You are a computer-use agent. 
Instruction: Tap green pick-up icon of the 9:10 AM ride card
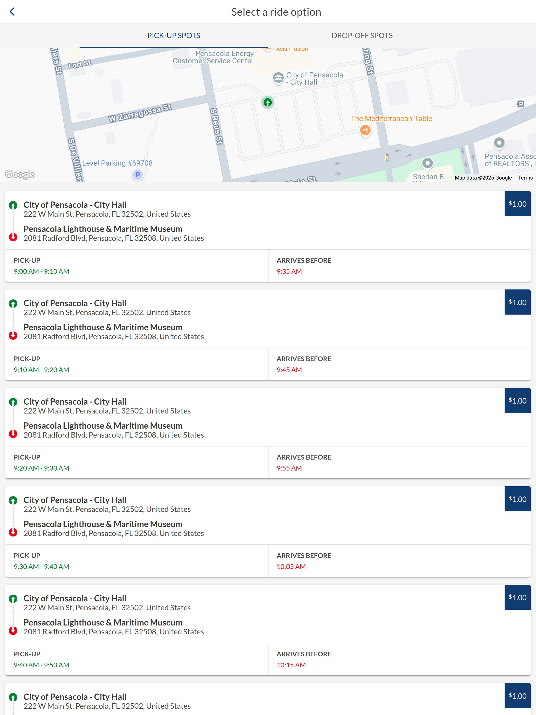pyautogui.click(x=13, y=304)
